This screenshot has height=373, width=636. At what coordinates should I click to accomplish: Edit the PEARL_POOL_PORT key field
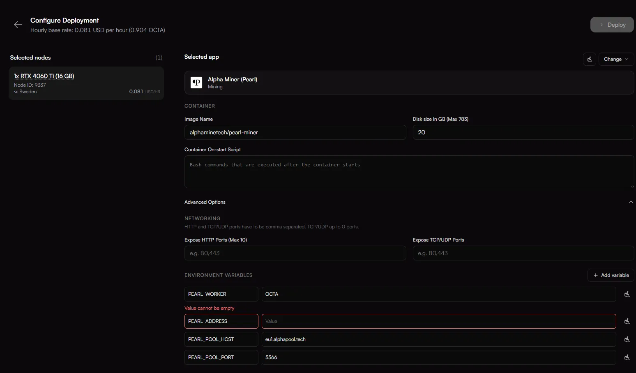(x=221, y=357)
